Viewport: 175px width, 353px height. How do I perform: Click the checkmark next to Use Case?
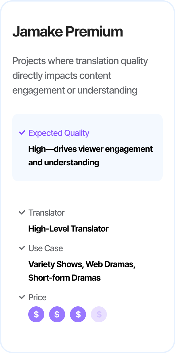pos(22,248)
